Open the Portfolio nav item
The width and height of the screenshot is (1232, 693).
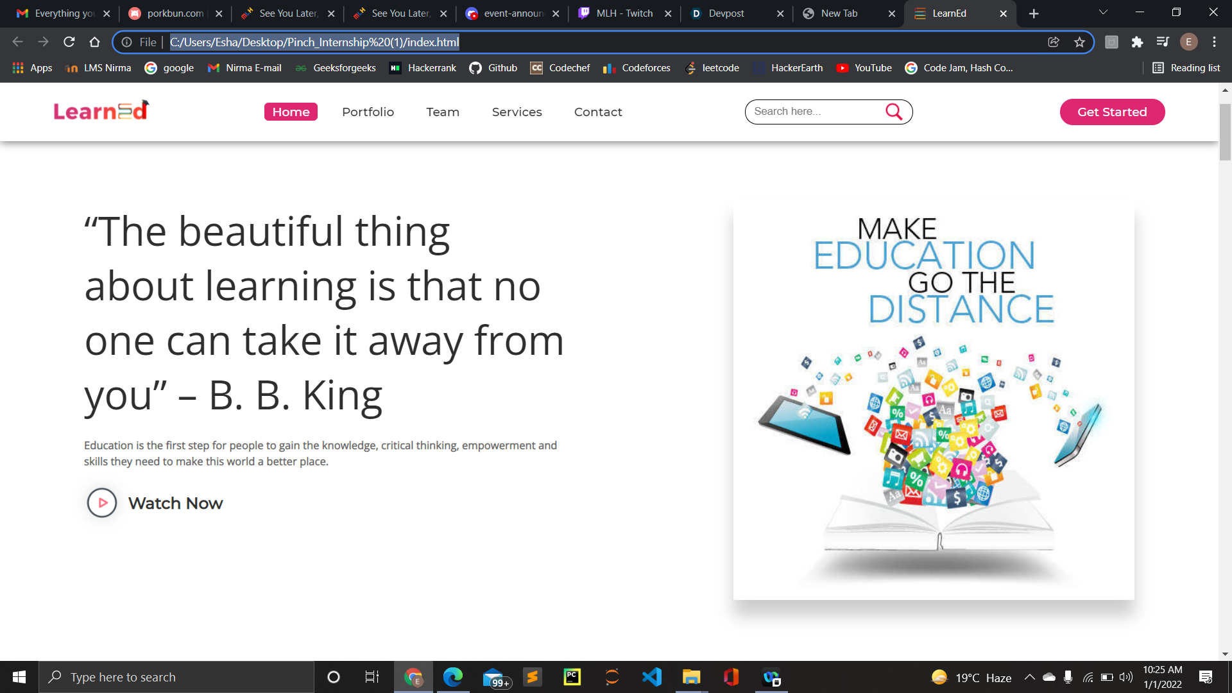tap(368, 112)
